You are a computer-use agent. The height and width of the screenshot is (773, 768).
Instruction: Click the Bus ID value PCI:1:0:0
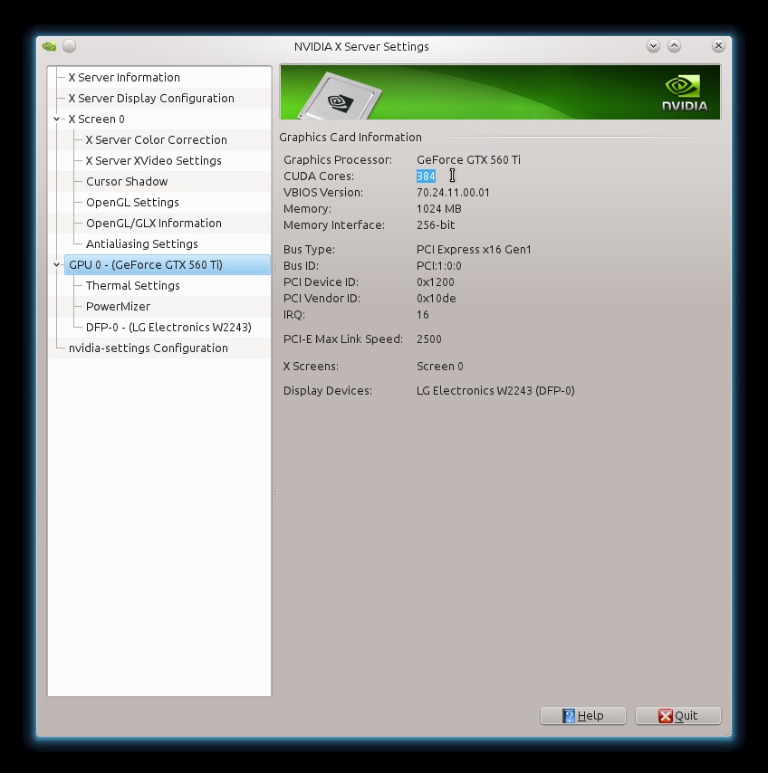(439, 266)
